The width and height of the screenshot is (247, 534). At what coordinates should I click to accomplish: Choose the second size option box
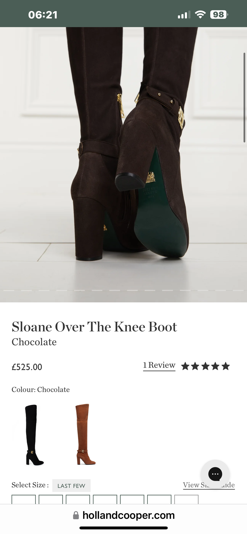click(51, 499)
